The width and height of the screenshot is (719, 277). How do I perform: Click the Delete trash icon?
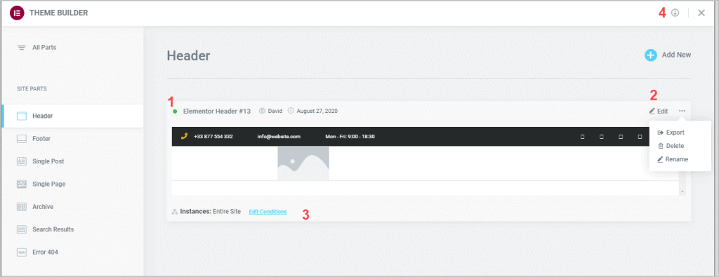click(661, 146)
